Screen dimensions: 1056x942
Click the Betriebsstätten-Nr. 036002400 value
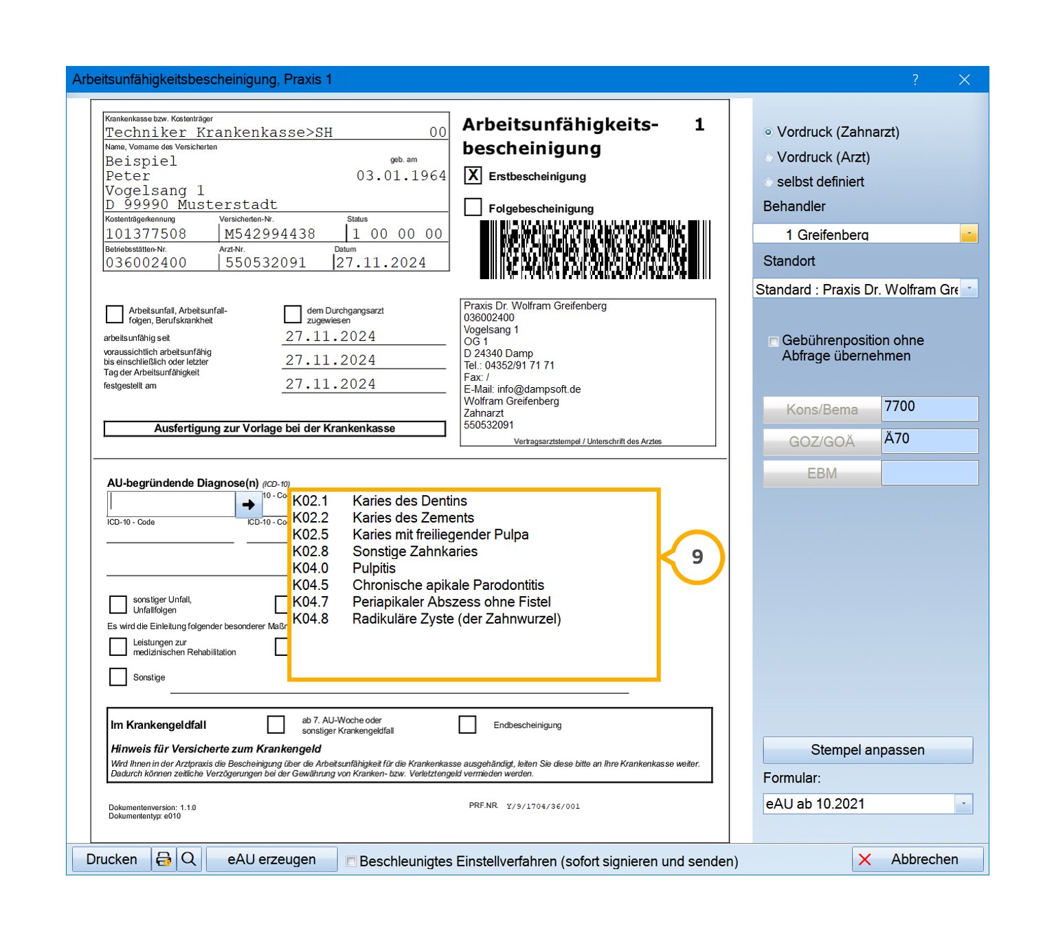pos(146,263)
